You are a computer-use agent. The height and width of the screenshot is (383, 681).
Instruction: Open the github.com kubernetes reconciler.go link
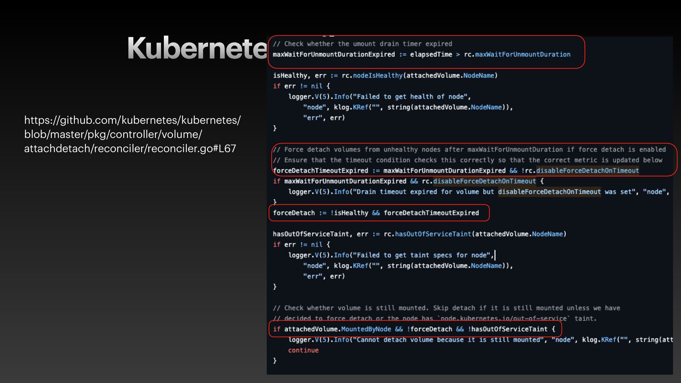tap(132, 134)
